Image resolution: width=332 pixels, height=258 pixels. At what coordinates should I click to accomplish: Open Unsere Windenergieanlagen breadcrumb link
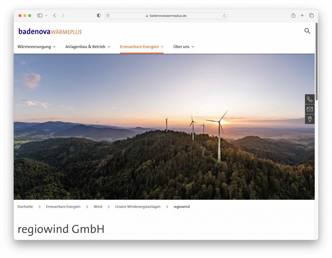click(x=137, y=206)
